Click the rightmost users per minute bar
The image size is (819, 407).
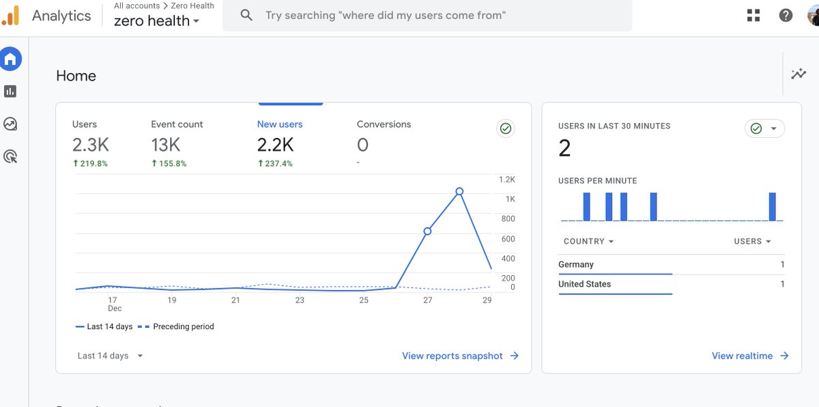pos(773,207)
